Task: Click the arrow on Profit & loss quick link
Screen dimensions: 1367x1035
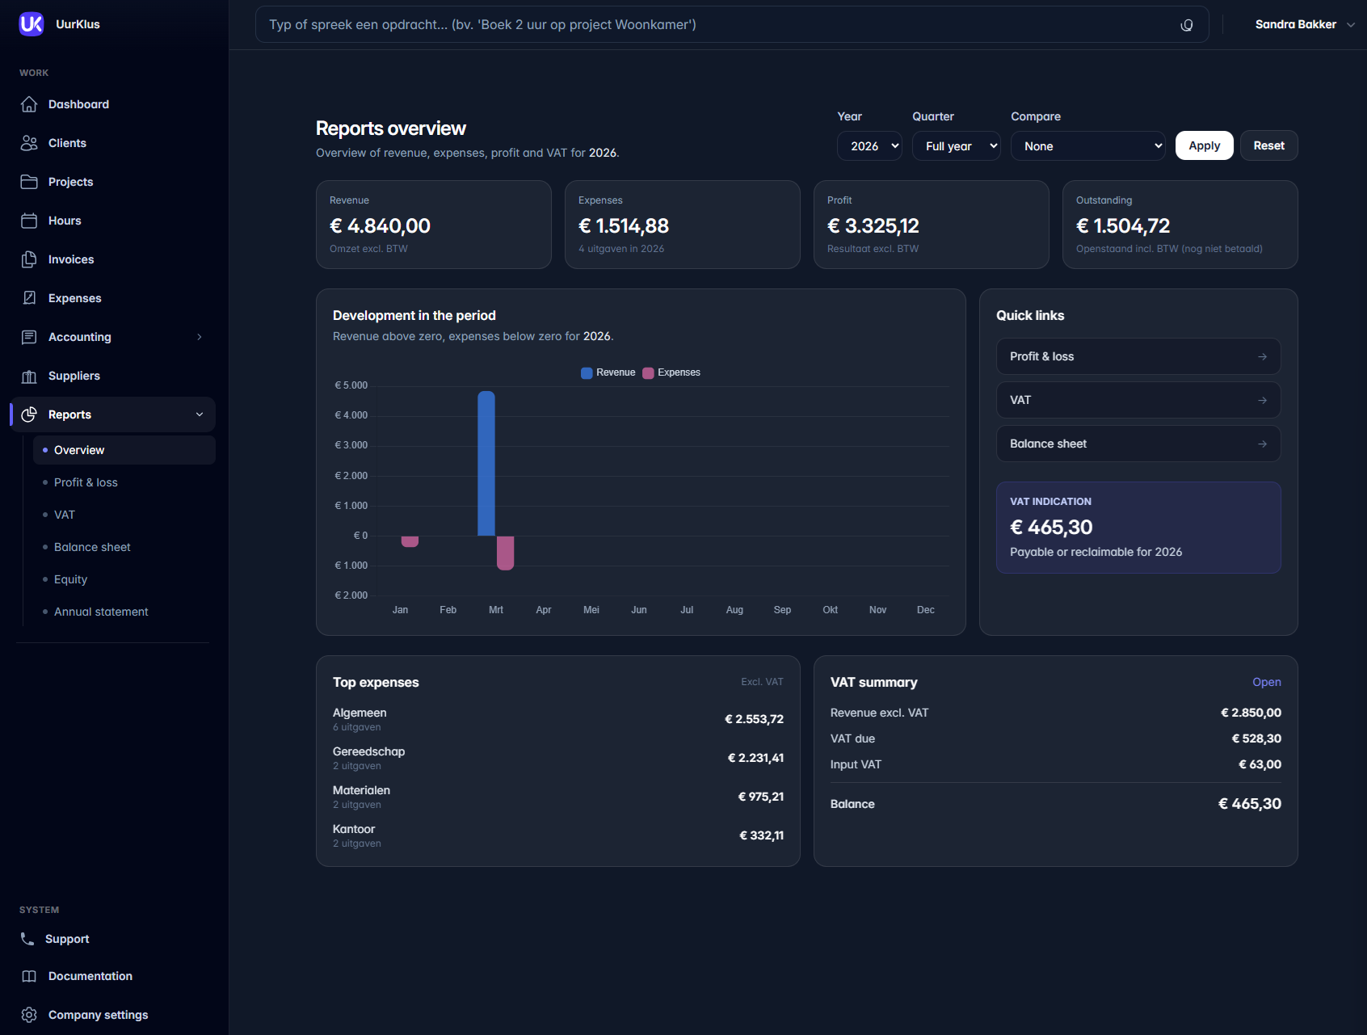Action: coord(1262,356)
